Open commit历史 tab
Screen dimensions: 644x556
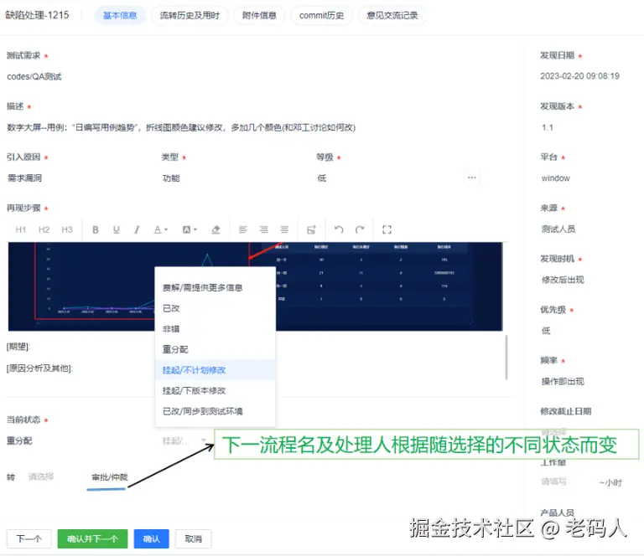coord(322,16)
